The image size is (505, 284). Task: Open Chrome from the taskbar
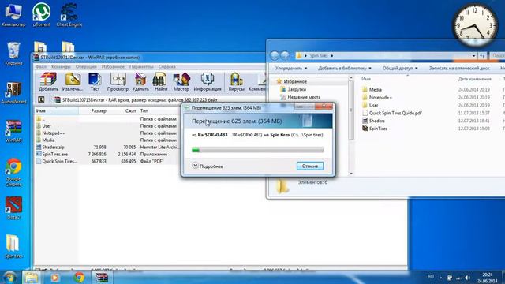point(79,277)
